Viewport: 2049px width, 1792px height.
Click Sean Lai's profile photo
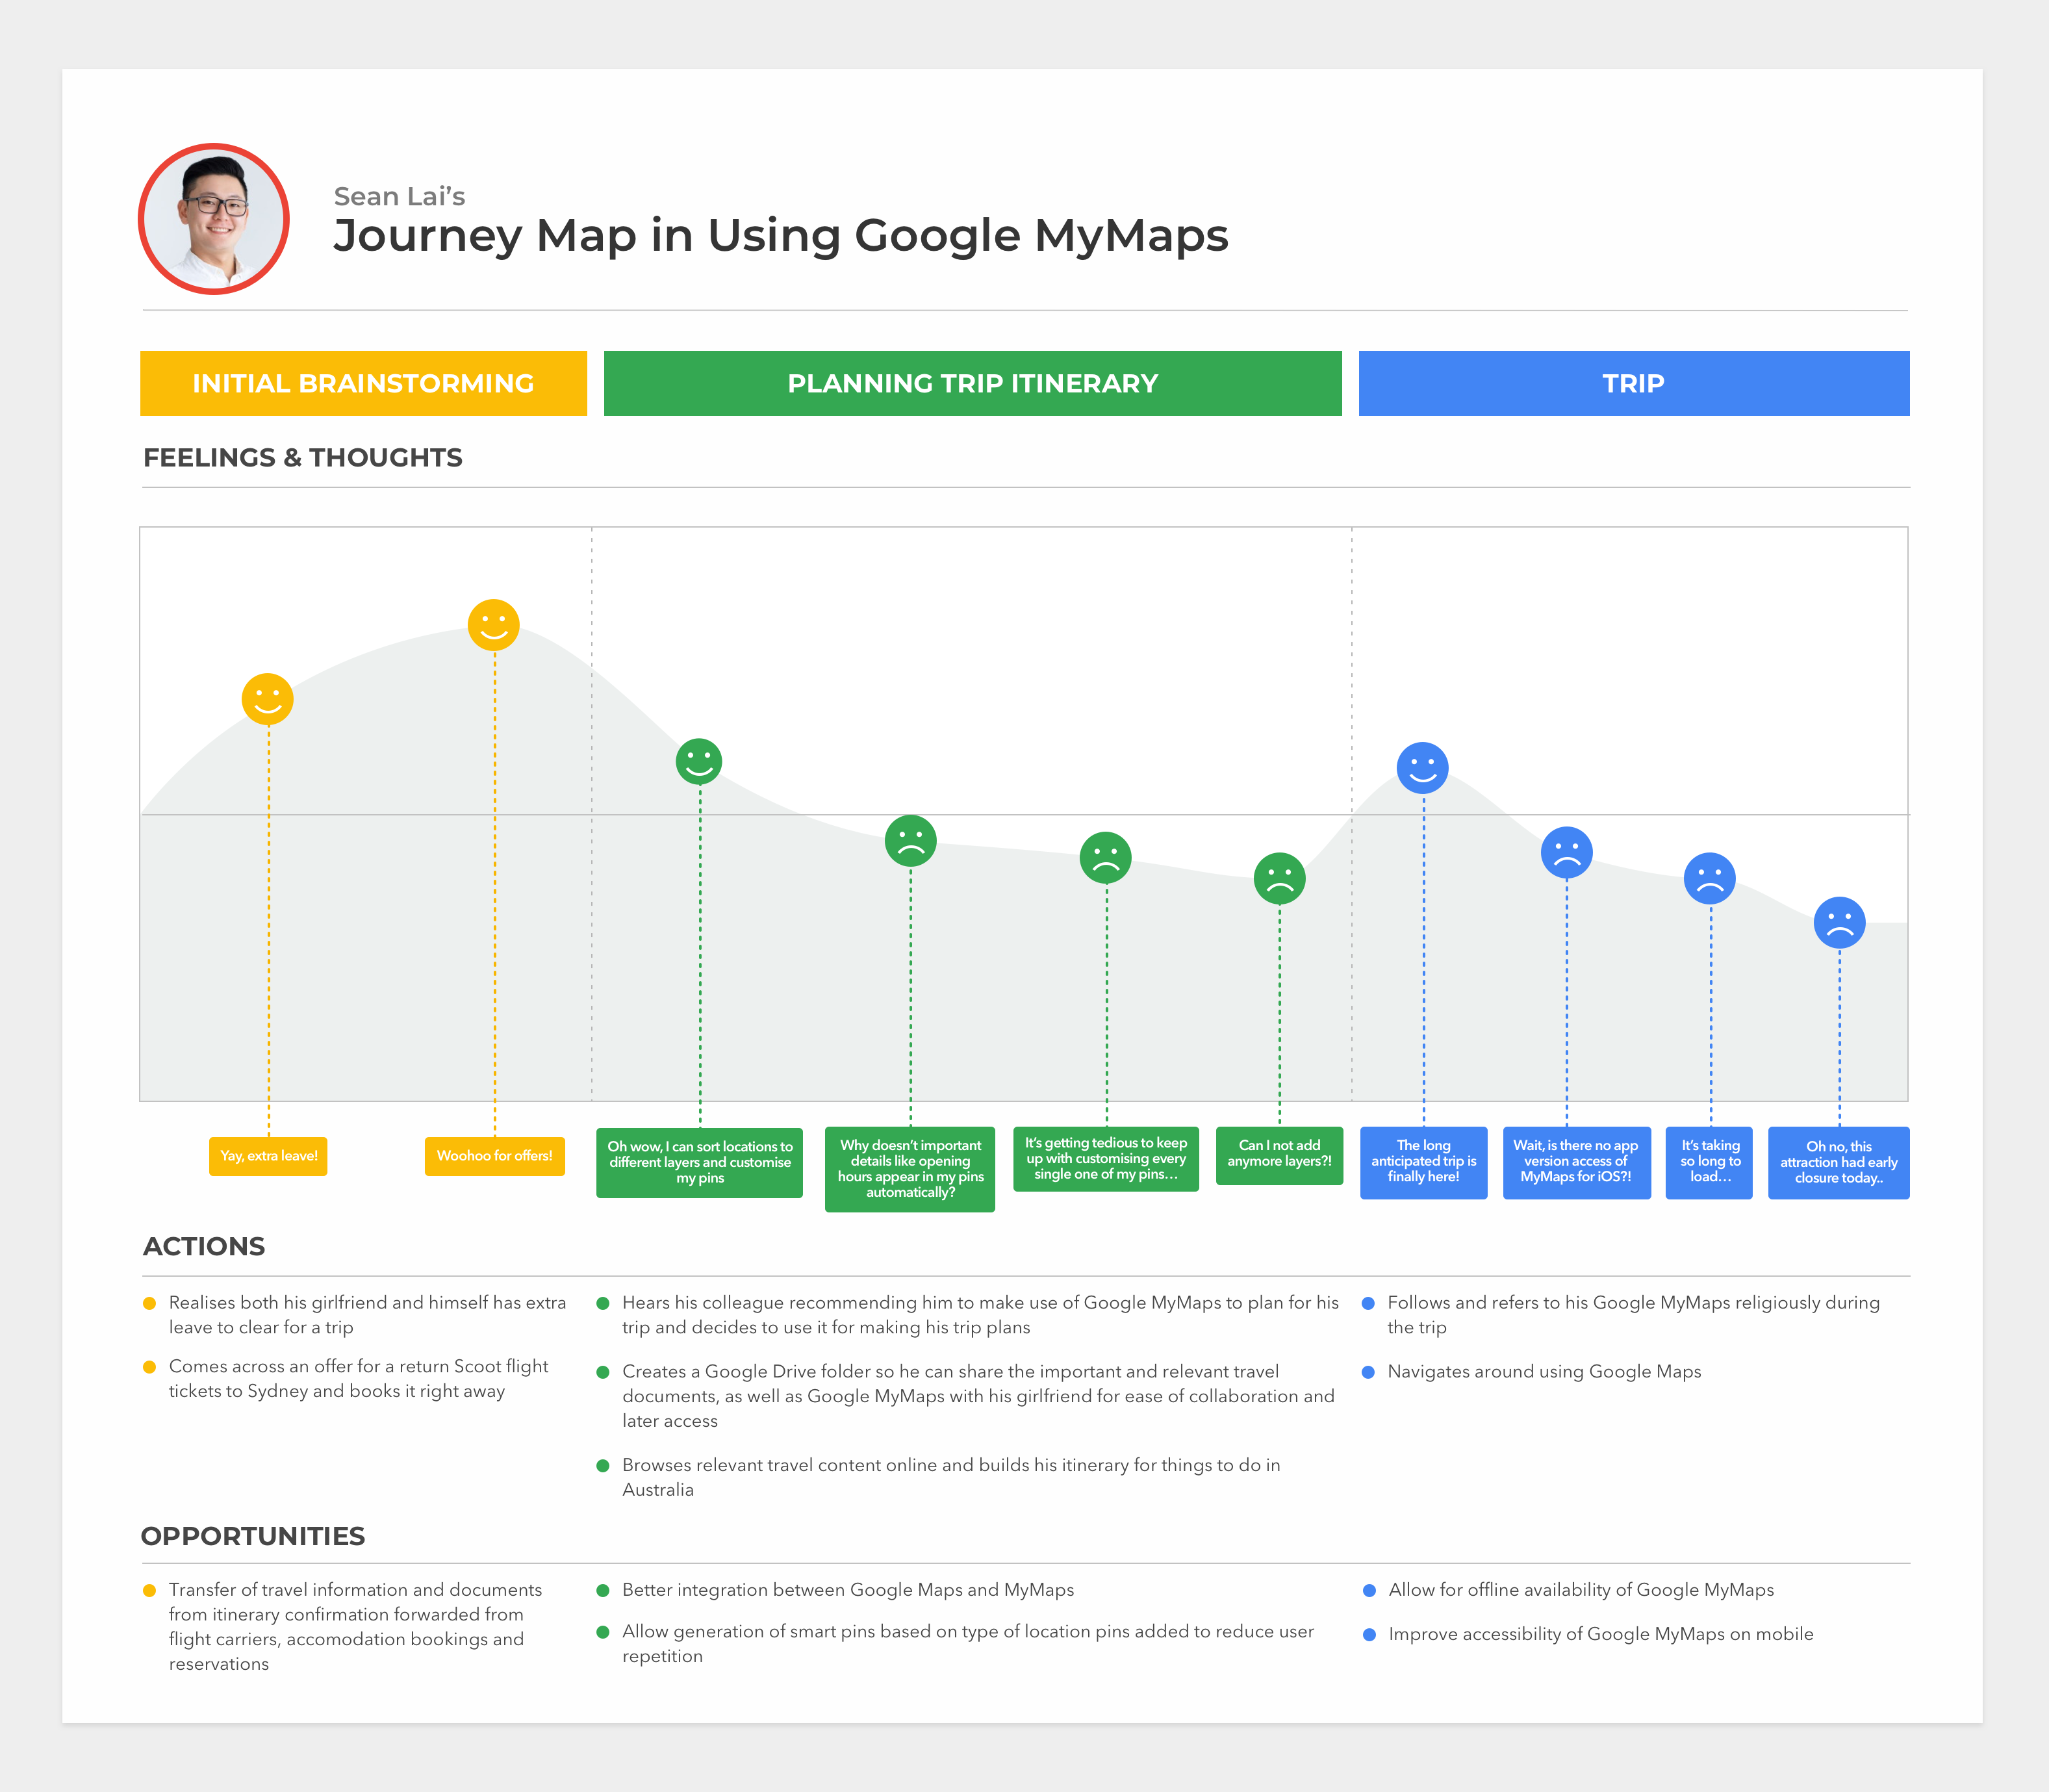(214, 219)
